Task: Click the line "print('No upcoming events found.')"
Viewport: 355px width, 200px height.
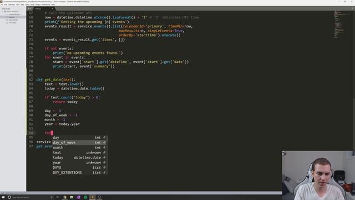Action: tap(88, 53)
